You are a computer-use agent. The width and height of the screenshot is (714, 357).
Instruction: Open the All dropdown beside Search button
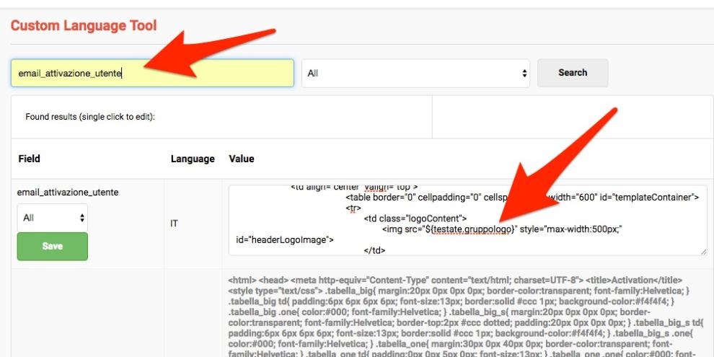click(415, 73)
